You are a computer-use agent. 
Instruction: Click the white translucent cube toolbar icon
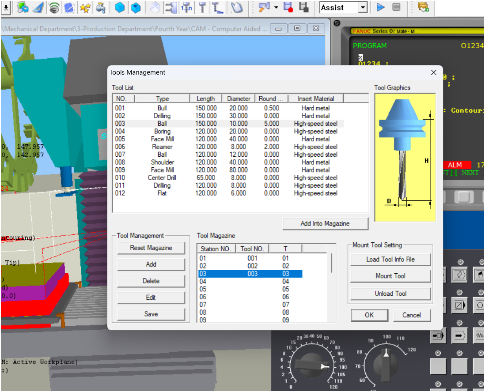[155, 8]
